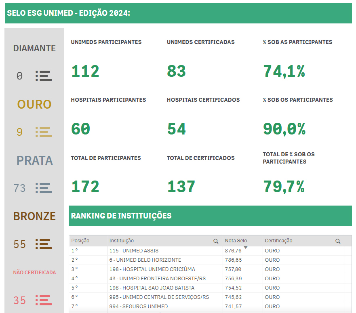The width and height of the screenshot is (356, 313).
Task: Select 6 - UNIMED BELO HORIZONTE in table
Action: coord(145,260)
